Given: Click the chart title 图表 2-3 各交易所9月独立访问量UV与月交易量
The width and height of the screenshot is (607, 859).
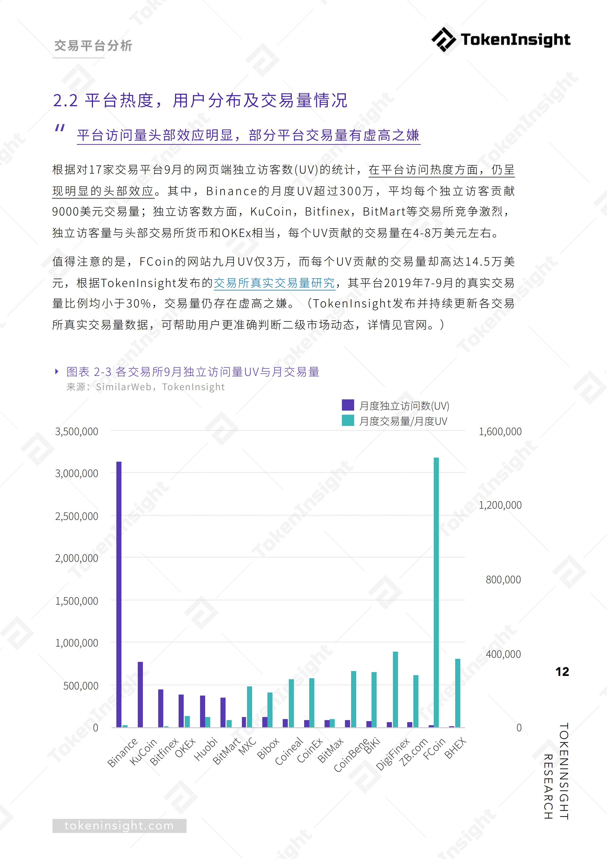Looking at the screenshot, I should point(193,372).
